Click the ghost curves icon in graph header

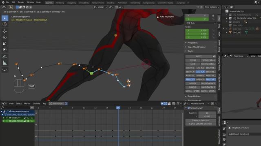[174, 104]
